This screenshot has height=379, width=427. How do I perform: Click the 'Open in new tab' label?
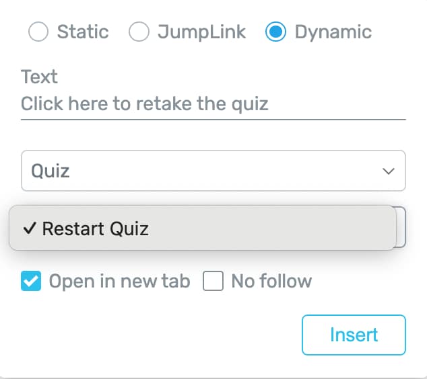tap(119, 281)
